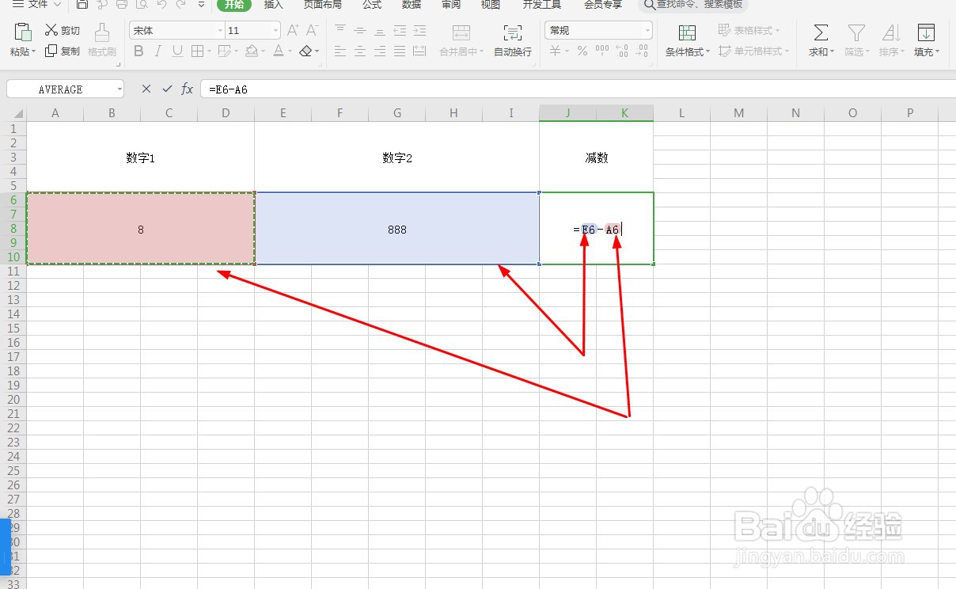The image size is (956, 589).
Task: Click the Paste clipboard icon
Action: 23,32
